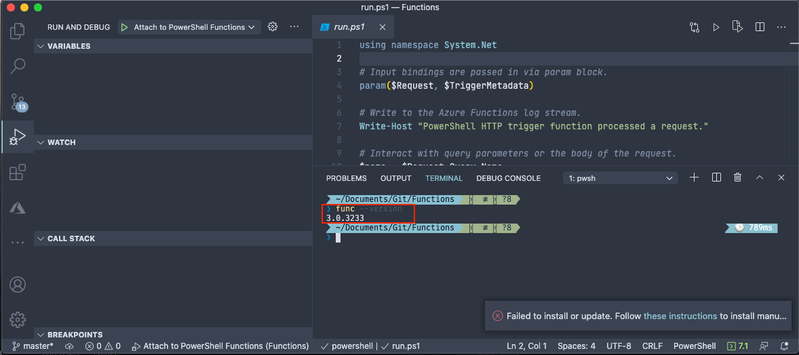Image resolution: width=799 pixels, height=355 pixels.
Task: Open the Accounts menu icon
Action: [x=18, y=285]
